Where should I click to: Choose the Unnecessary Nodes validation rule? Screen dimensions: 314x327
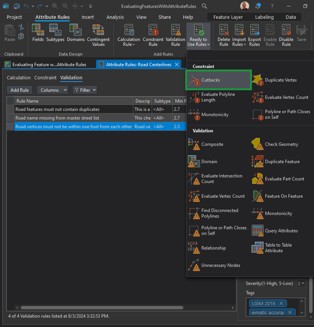pos(220,265)
